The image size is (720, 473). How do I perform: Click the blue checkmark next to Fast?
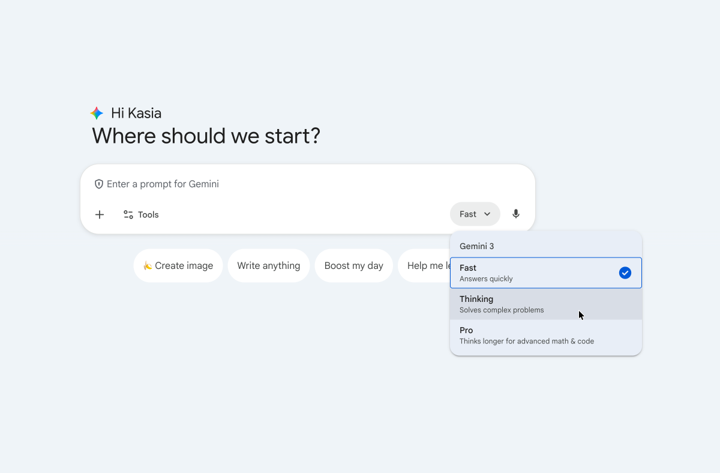(625, 273)
